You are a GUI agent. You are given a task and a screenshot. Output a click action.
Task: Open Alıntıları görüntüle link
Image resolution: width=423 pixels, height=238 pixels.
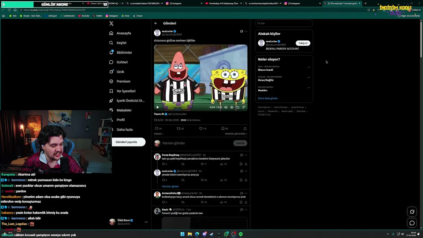coord(236,134)
